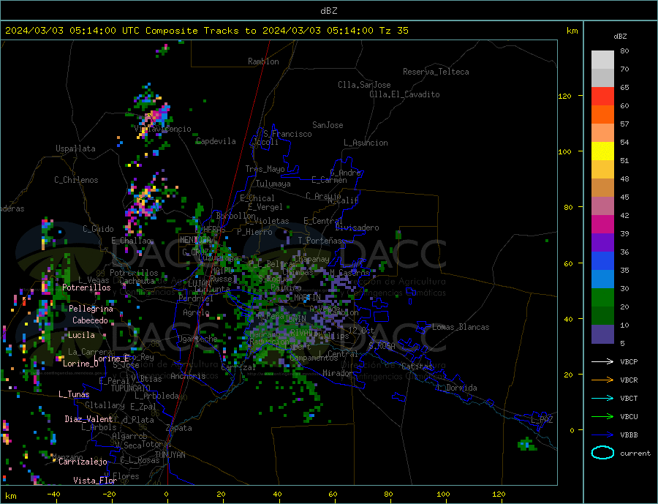Click the Zapata label
The width and height of the screenshot is (658, 504).
(179, 429)
